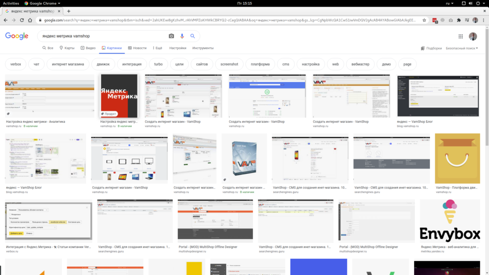
Task: Open Google Chrome app menu in top bar
Action: coord(42,3)
